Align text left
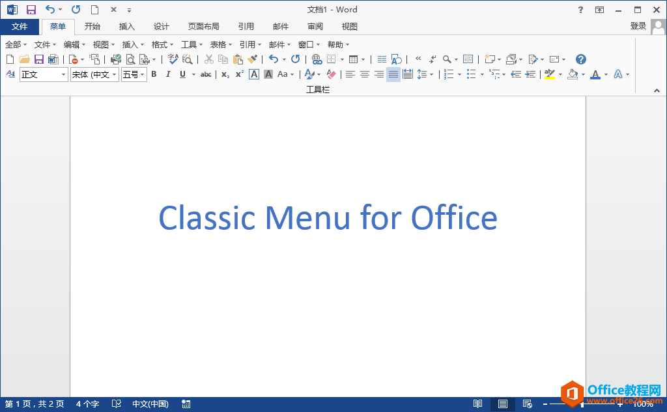 350,74
